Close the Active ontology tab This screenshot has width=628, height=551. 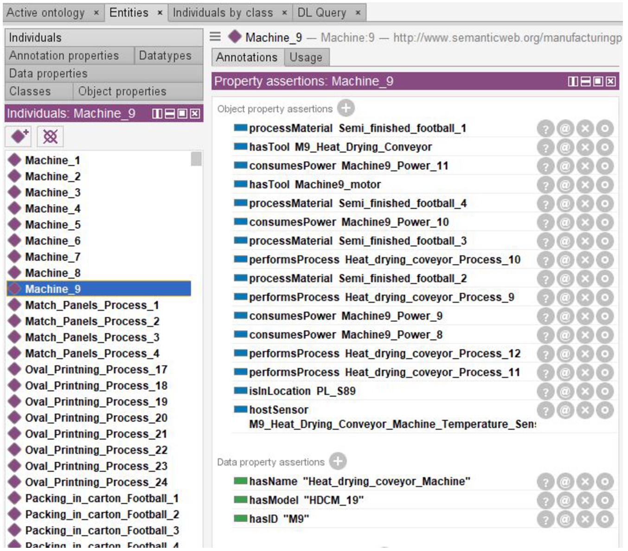point(96,13)
